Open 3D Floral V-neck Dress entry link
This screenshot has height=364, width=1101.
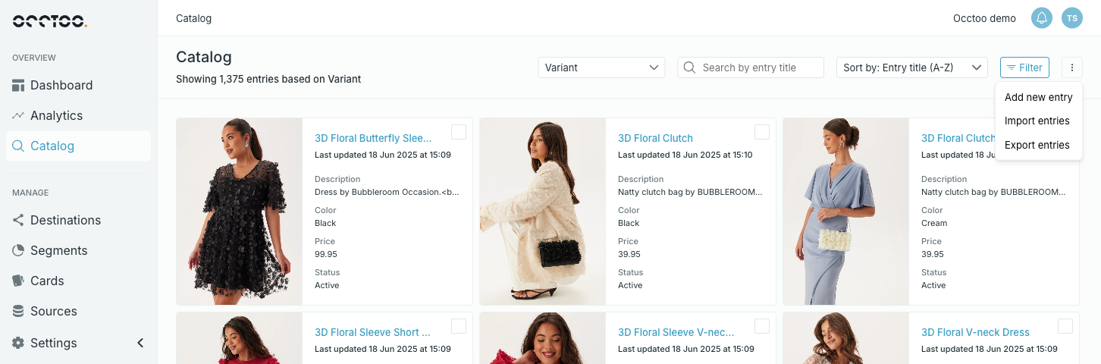(x=975, y=332)
